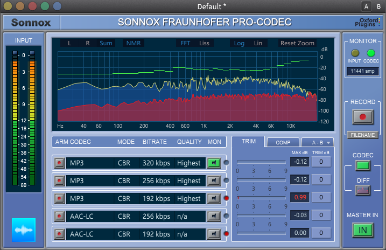
Task: Open CBR mode dropdown on 320 kbps row
Action: tap(127, 163)
